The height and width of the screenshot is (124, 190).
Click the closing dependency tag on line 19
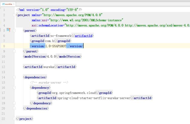tap(41, 103)
